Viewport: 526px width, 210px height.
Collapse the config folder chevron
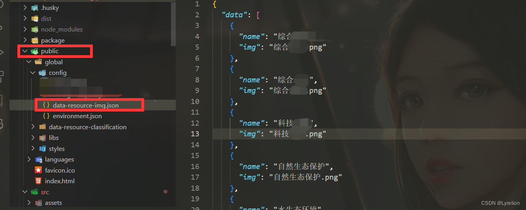tap(33, 73)
